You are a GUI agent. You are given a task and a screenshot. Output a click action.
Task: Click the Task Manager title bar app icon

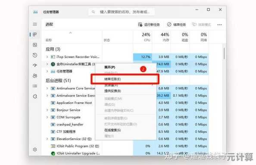pyautogui.click(x=35, y=12)
